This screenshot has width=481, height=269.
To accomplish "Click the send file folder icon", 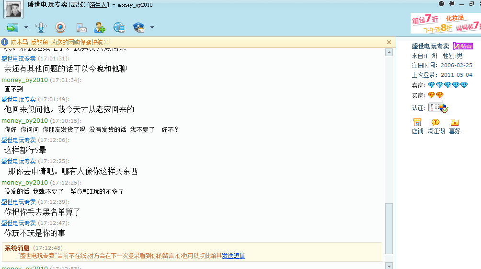I will pyautogui.click(x=12, y=27).
